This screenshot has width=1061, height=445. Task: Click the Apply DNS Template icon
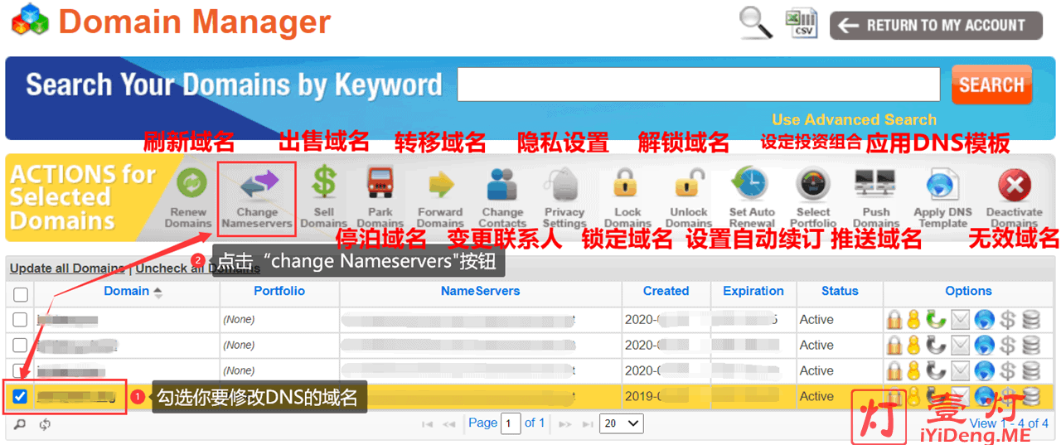942,183
